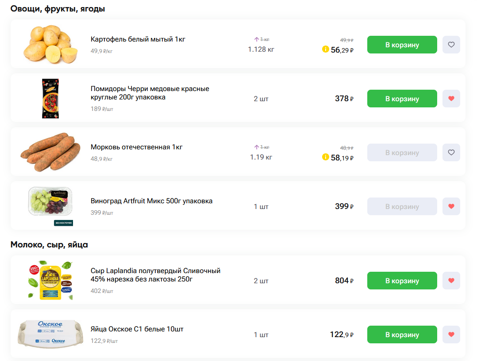View the carrot product photo
This screenshot has height=361, width=477.
50,152
